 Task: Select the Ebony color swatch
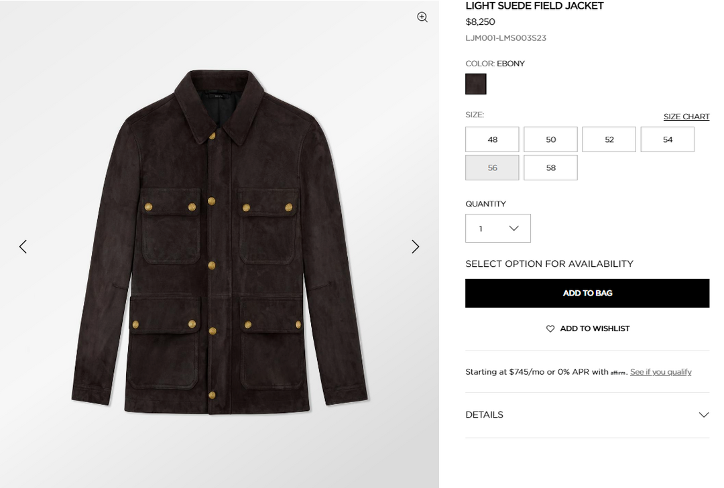(x=476, y=84)
